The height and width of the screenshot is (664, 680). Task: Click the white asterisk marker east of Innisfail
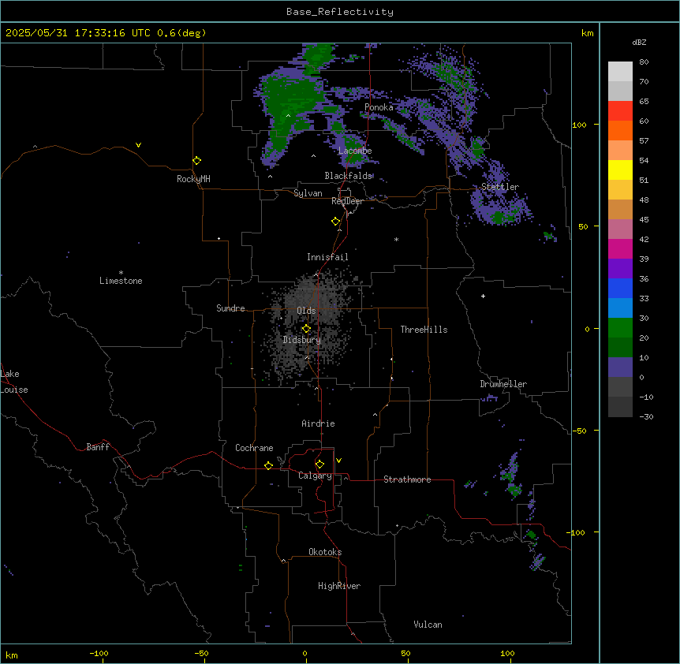click(396, 240)
